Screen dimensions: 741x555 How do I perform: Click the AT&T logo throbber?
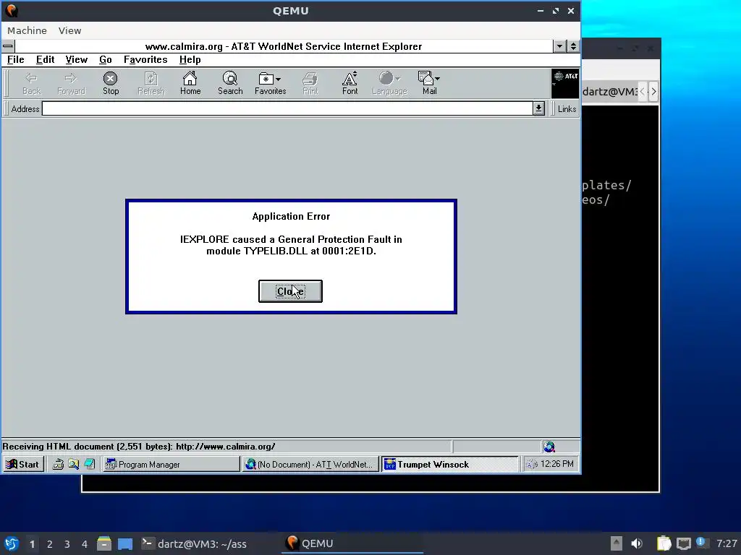pos(564,84)
